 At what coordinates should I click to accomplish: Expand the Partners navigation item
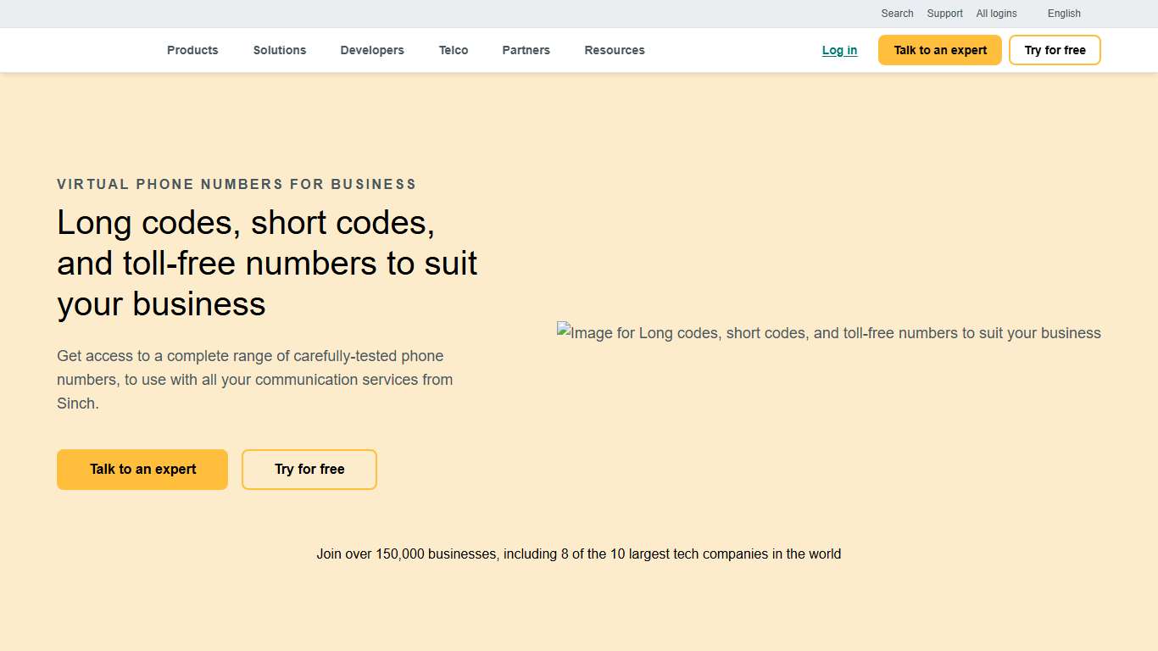526,50
